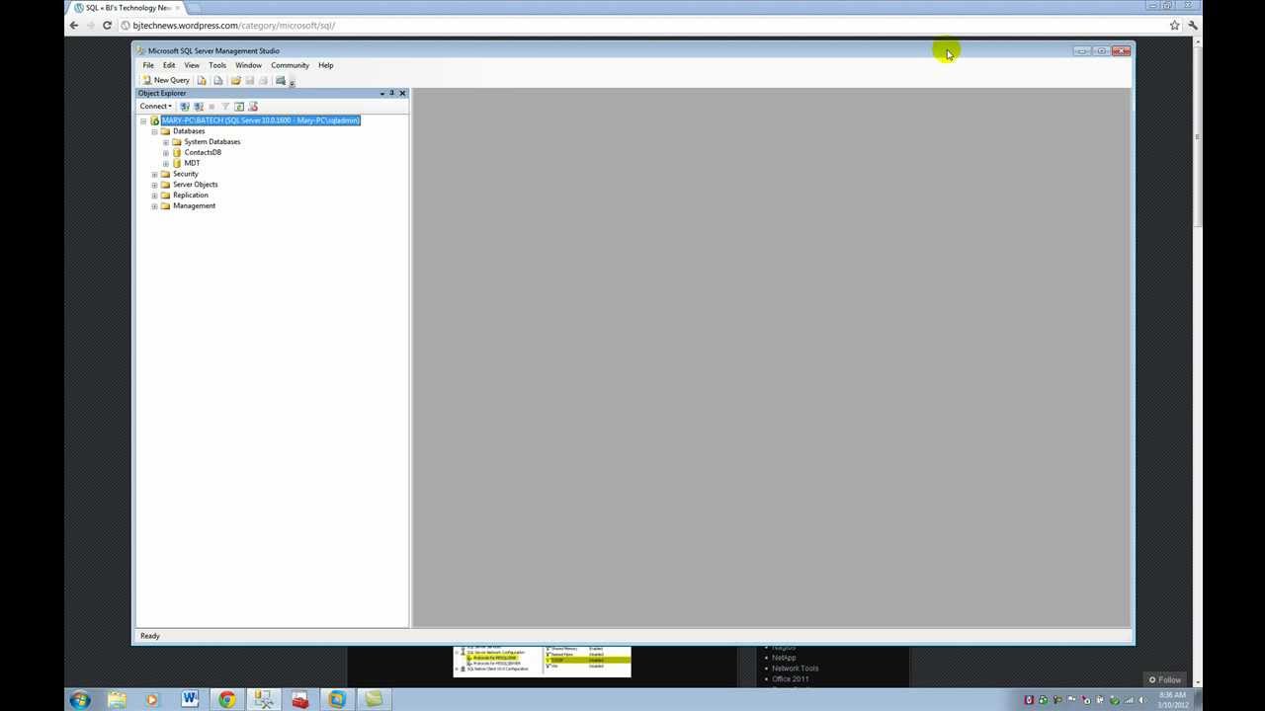
Task: Click the Save disk icon in toolbar
Action: [250, 80]
